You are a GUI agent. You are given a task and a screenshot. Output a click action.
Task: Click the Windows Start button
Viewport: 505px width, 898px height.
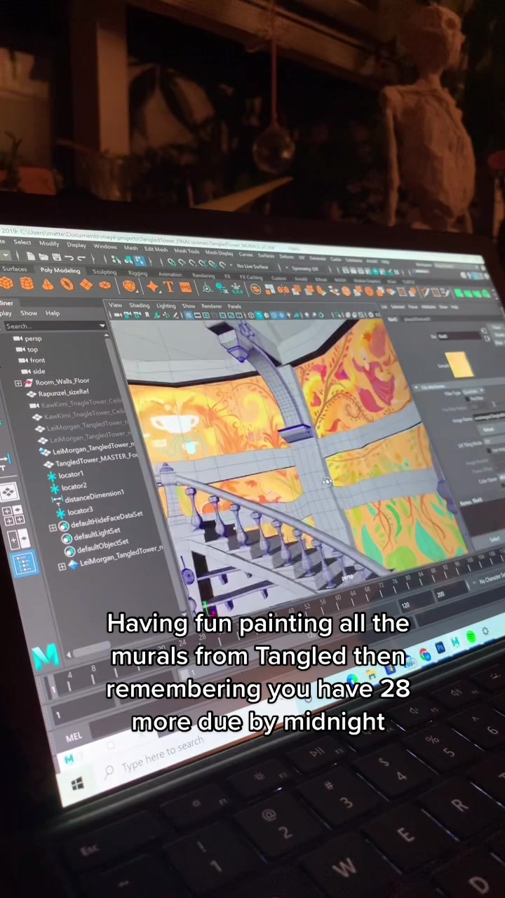77,783
